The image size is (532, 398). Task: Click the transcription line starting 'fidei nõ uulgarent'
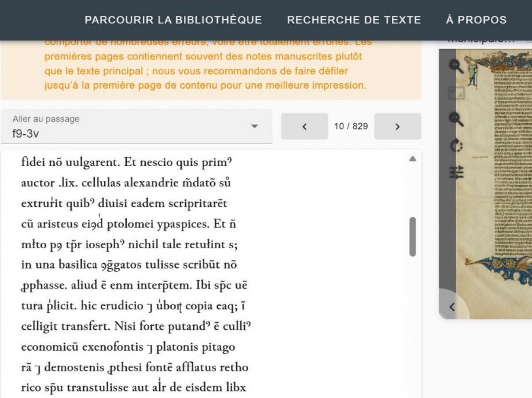click(126, 163)
